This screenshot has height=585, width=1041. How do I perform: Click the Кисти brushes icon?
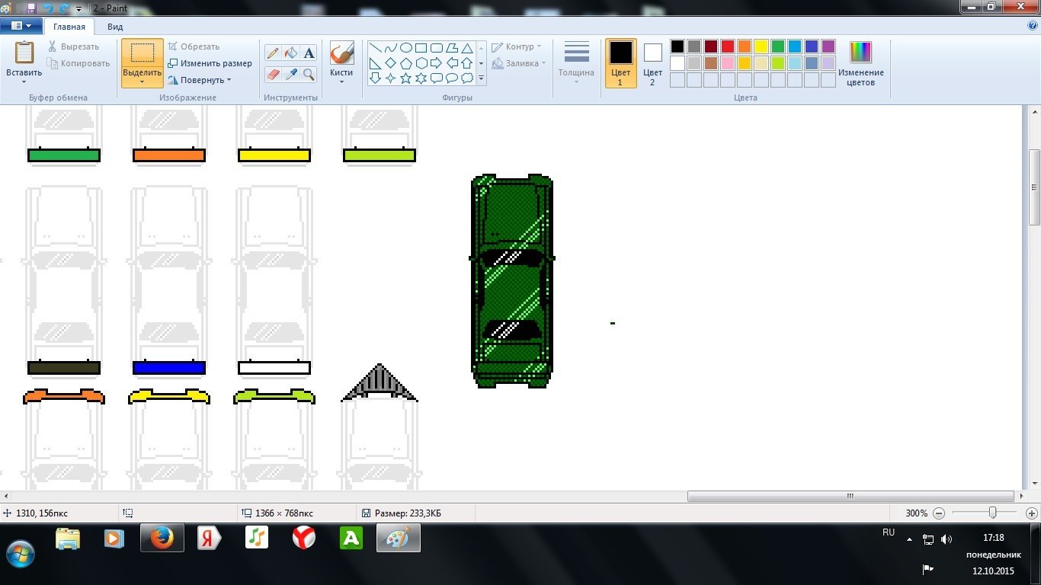(341, 53)
